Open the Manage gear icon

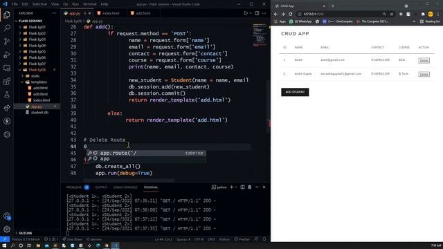[7, 229]
